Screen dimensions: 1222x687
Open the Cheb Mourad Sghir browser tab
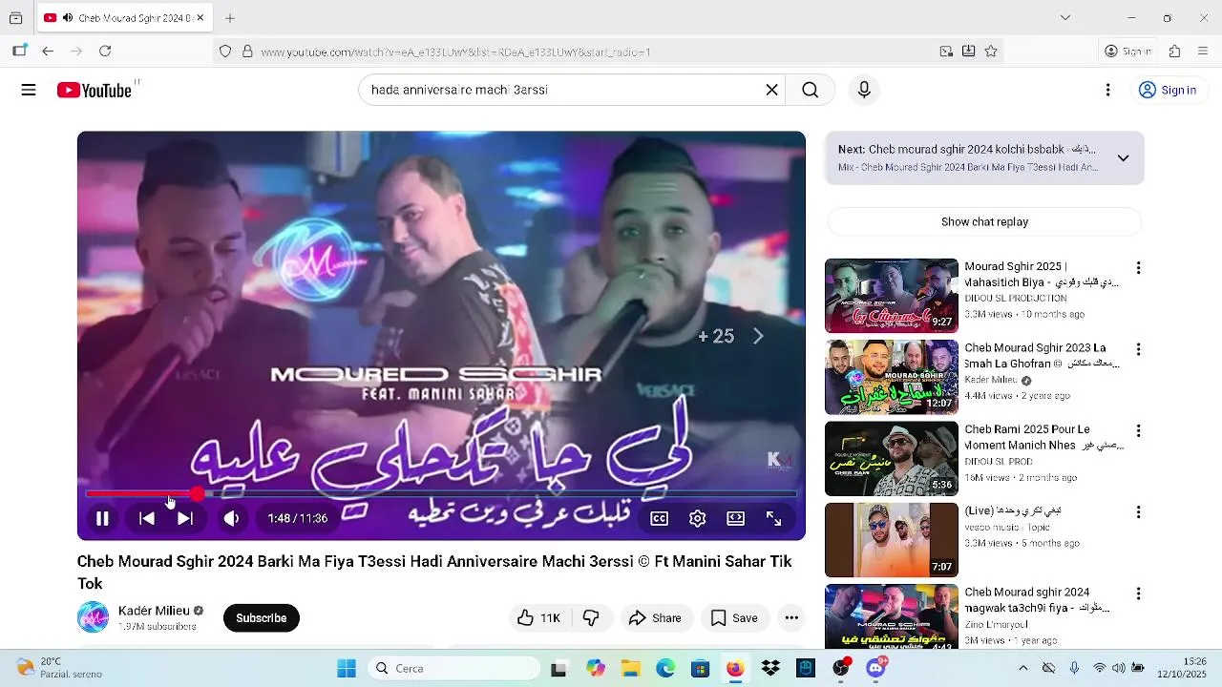pos(124,17)
